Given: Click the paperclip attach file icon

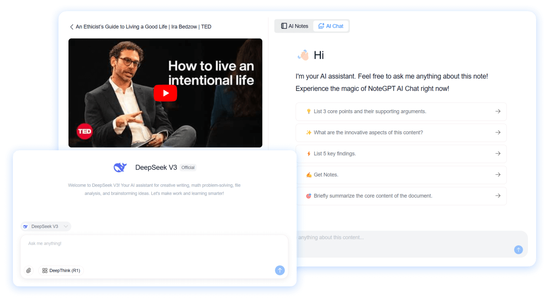Looking at the screenshot, I should click(29, 270).
